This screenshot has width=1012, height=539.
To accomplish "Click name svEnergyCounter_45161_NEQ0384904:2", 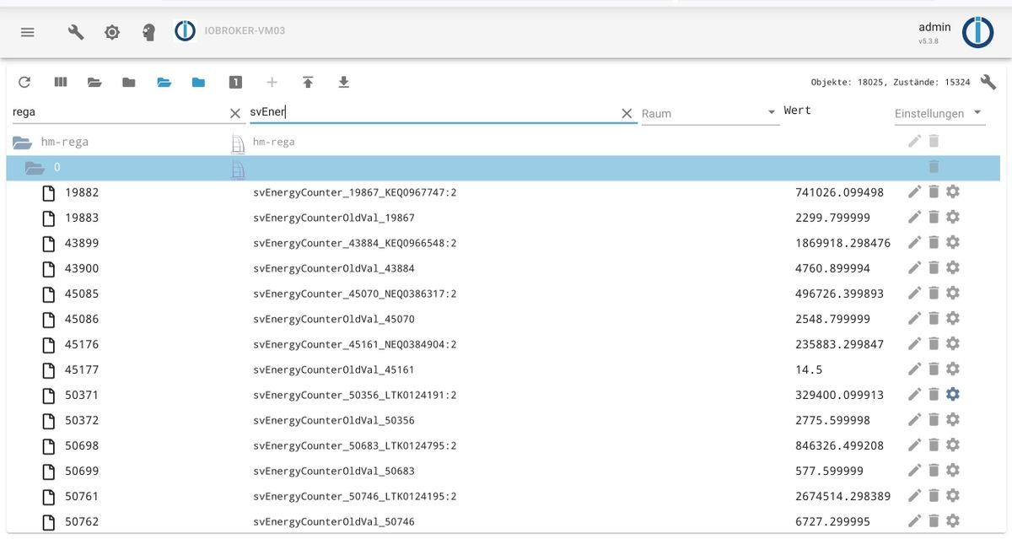I will tap(355, 344).
